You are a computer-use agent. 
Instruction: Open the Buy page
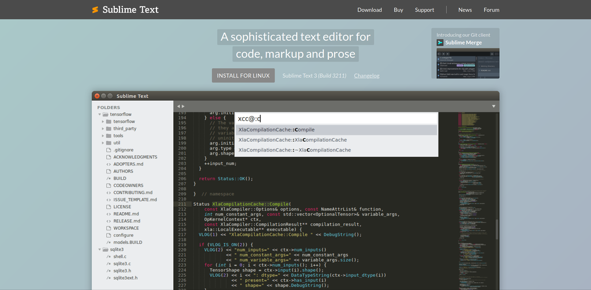tap(398, 10)
